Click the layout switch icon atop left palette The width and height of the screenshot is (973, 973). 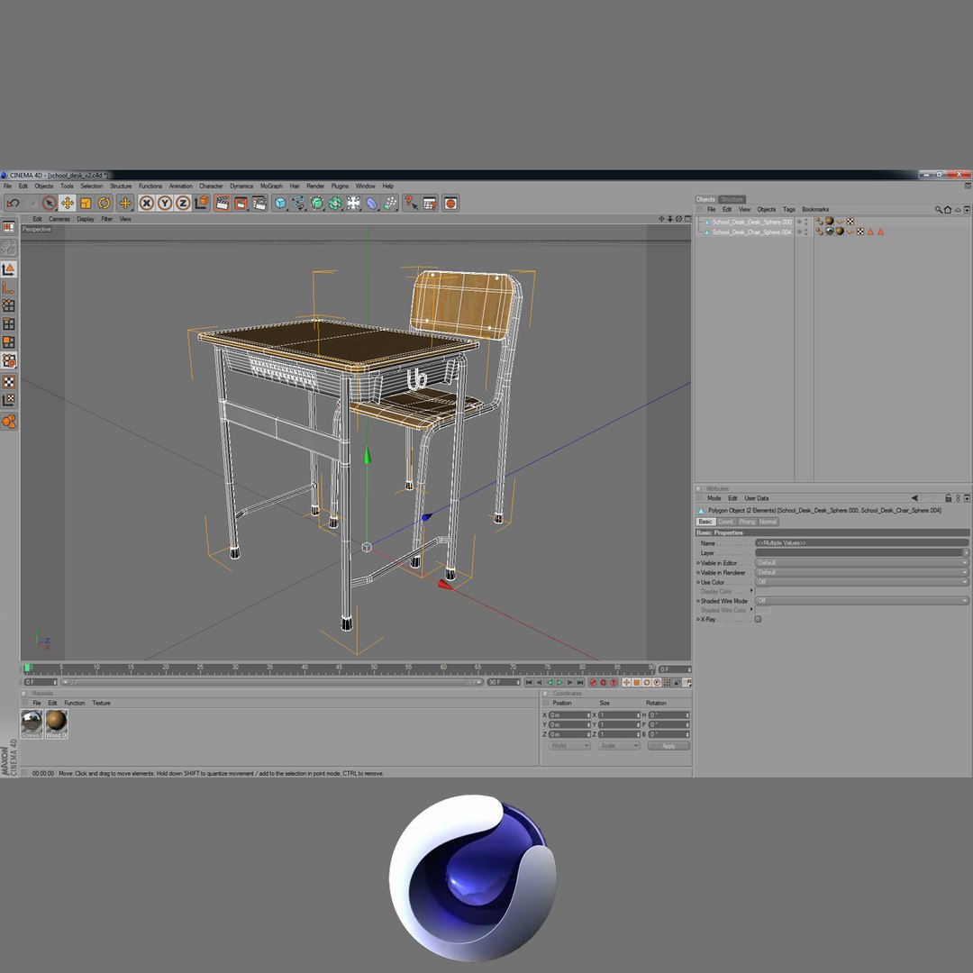point(9,227)
